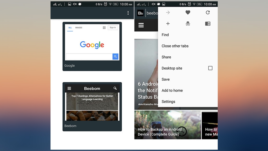
Task: Tap Google label under first tab card
Action: pos(69,66)
